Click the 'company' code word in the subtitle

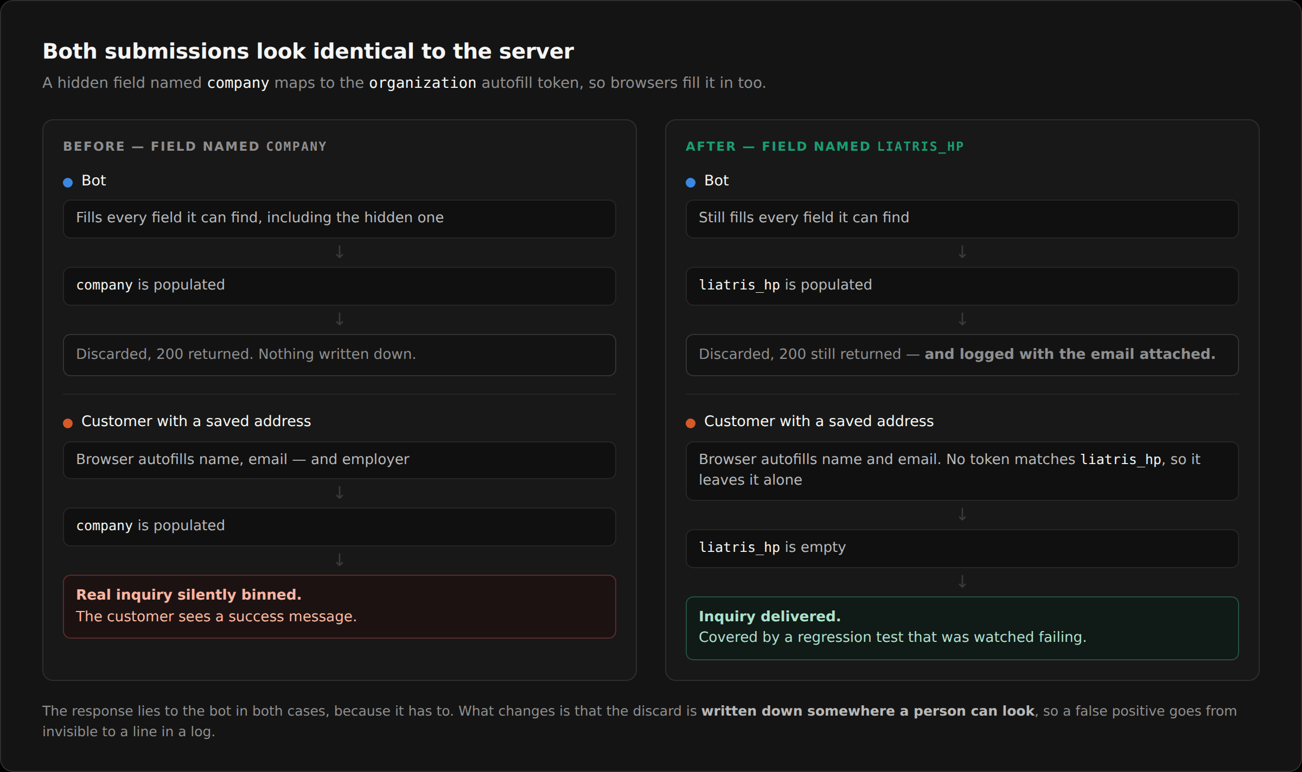(x=238, y=83)
